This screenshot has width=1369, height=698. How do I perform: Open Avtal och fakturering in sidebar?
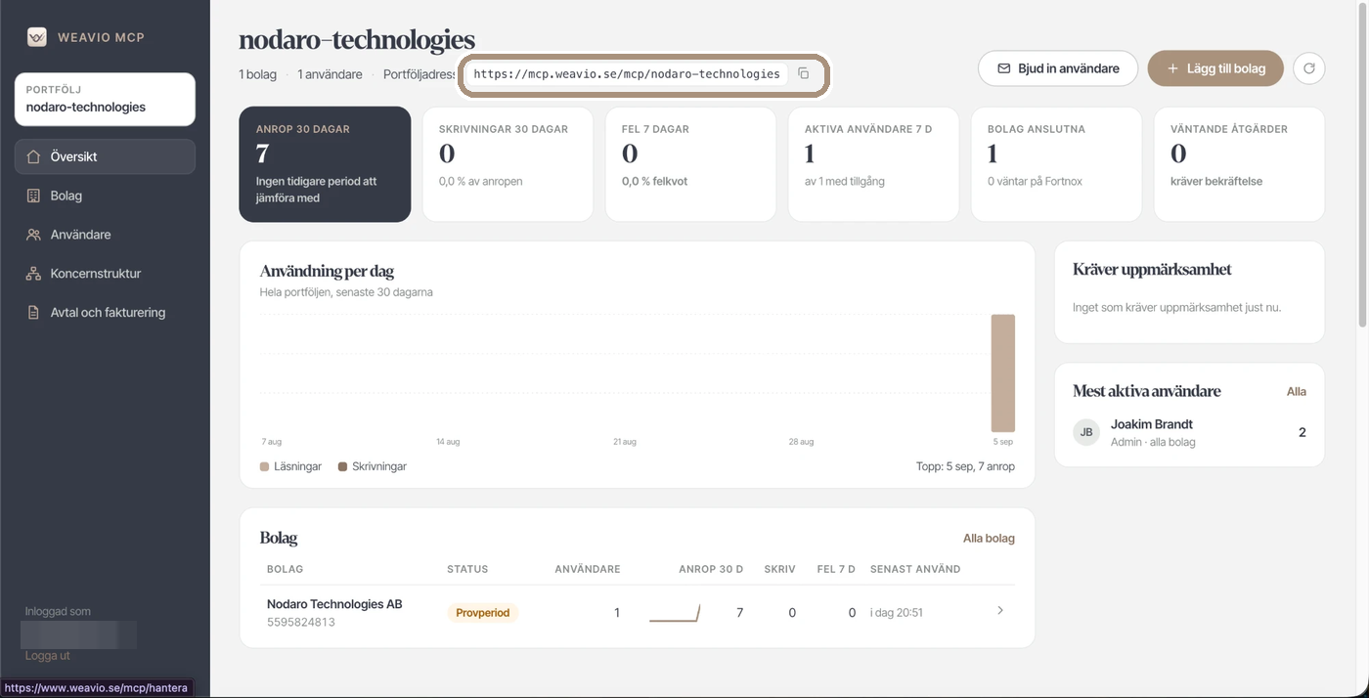point(105,313)
